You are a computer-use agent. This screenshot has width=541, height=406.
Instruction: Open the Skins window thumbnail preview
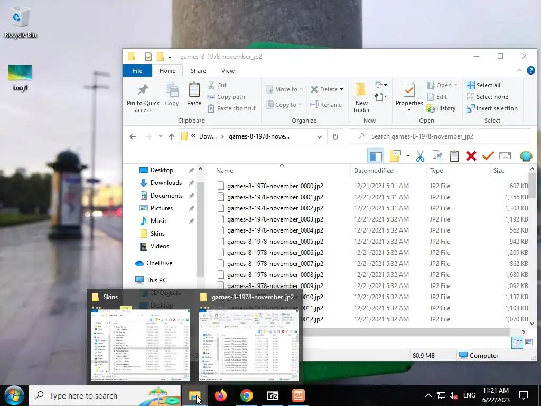click(141, 344)
